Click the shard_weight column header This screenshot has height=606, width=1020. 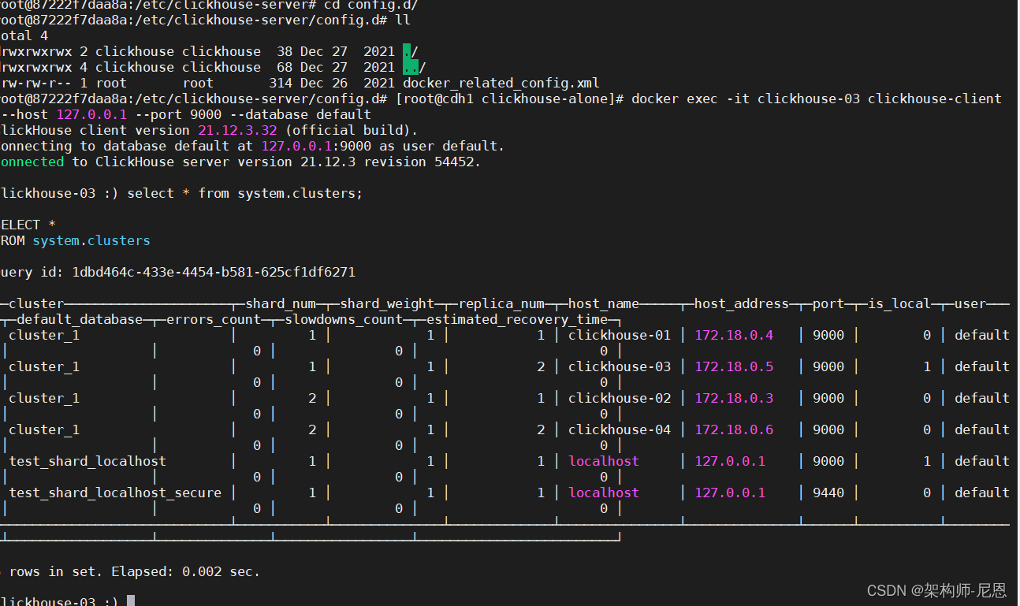[387, 303]
